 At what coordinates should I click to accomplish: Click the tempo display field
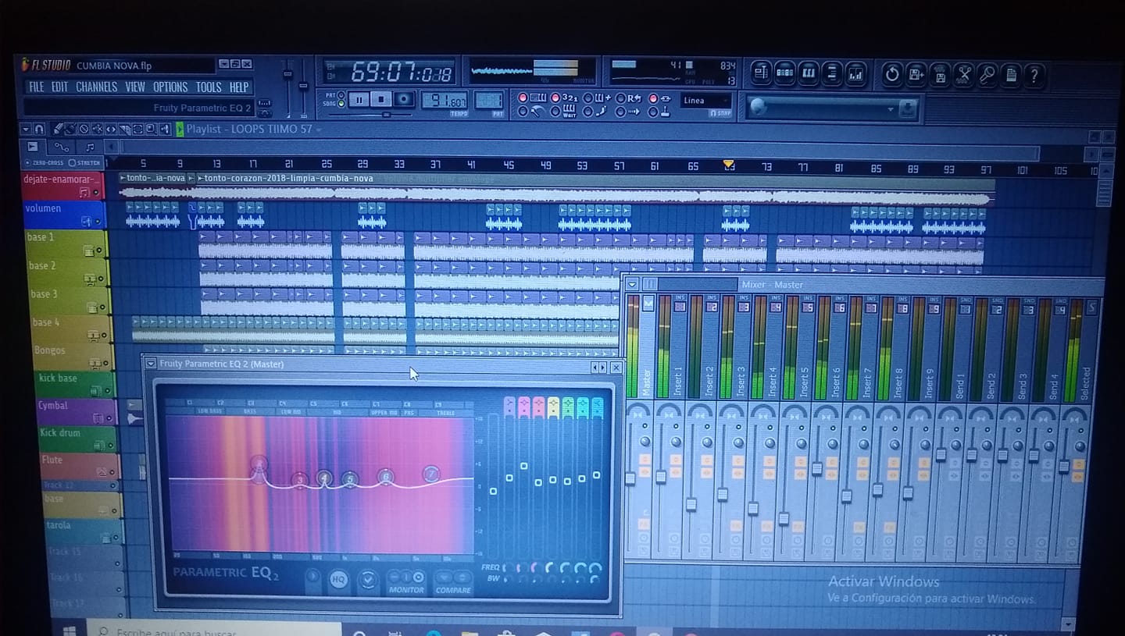click(445, 101)
